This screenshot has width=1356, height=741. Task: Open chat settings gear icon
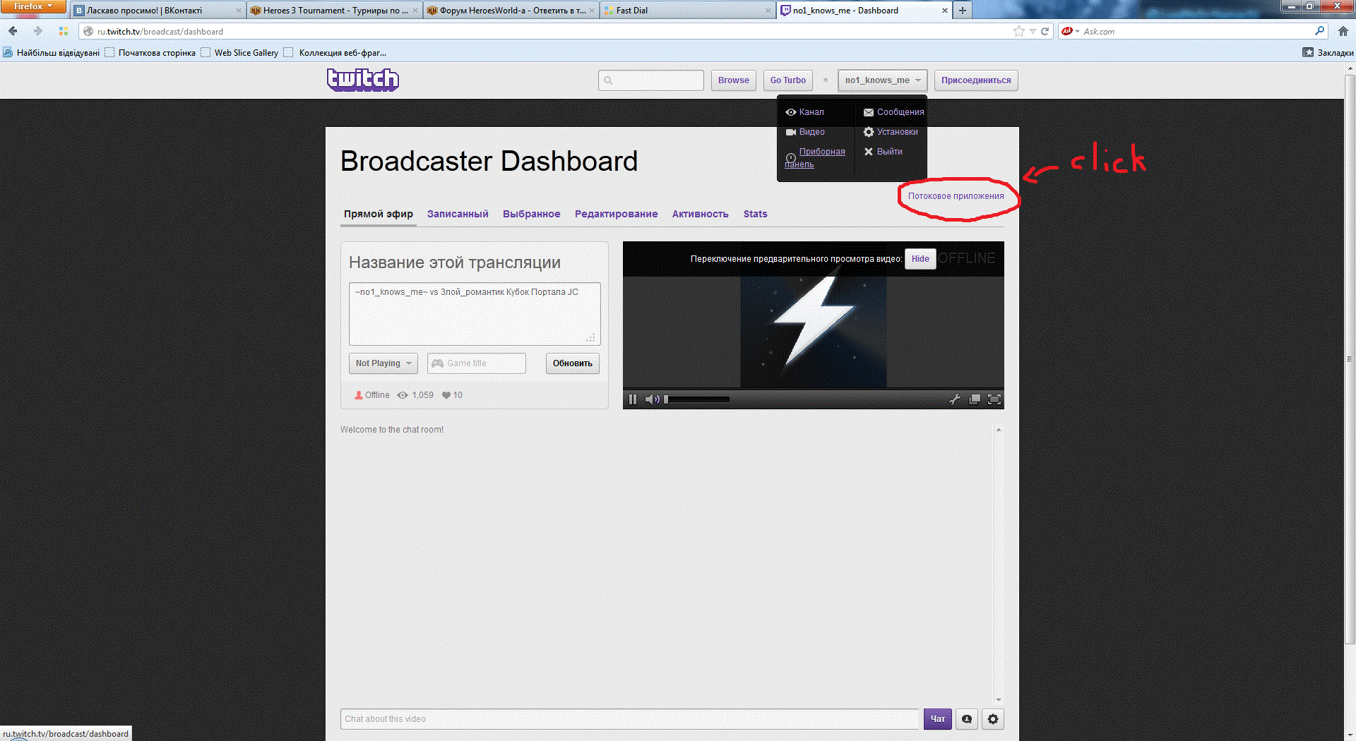tap(993, 719)
